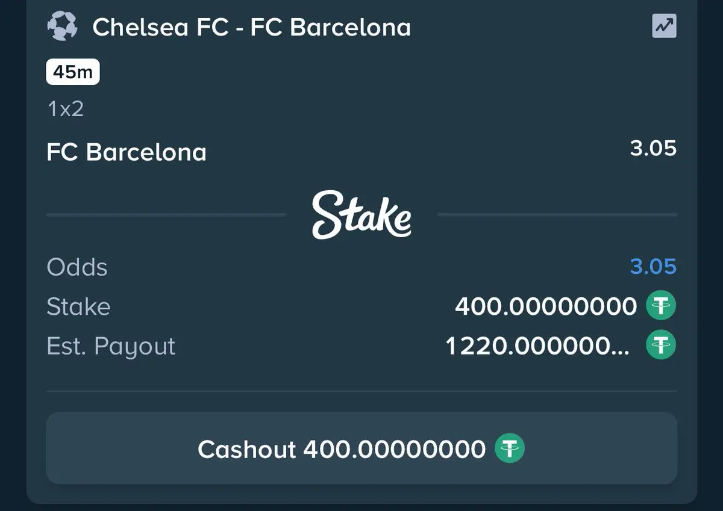
Task: Click the truncated 1220.000000 payout value
Action: (x=537, y=346)
